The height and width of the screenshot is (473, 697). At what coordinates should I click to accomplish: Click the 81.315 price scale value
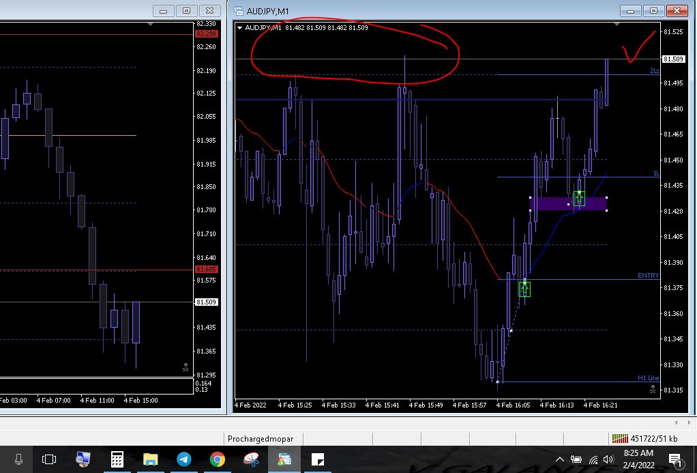(673, 390)
